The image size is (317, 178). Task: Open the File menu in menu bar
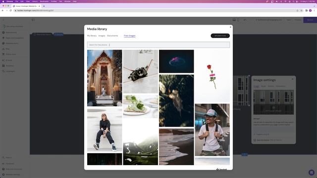pyautogui.click(x=16, y=1)
